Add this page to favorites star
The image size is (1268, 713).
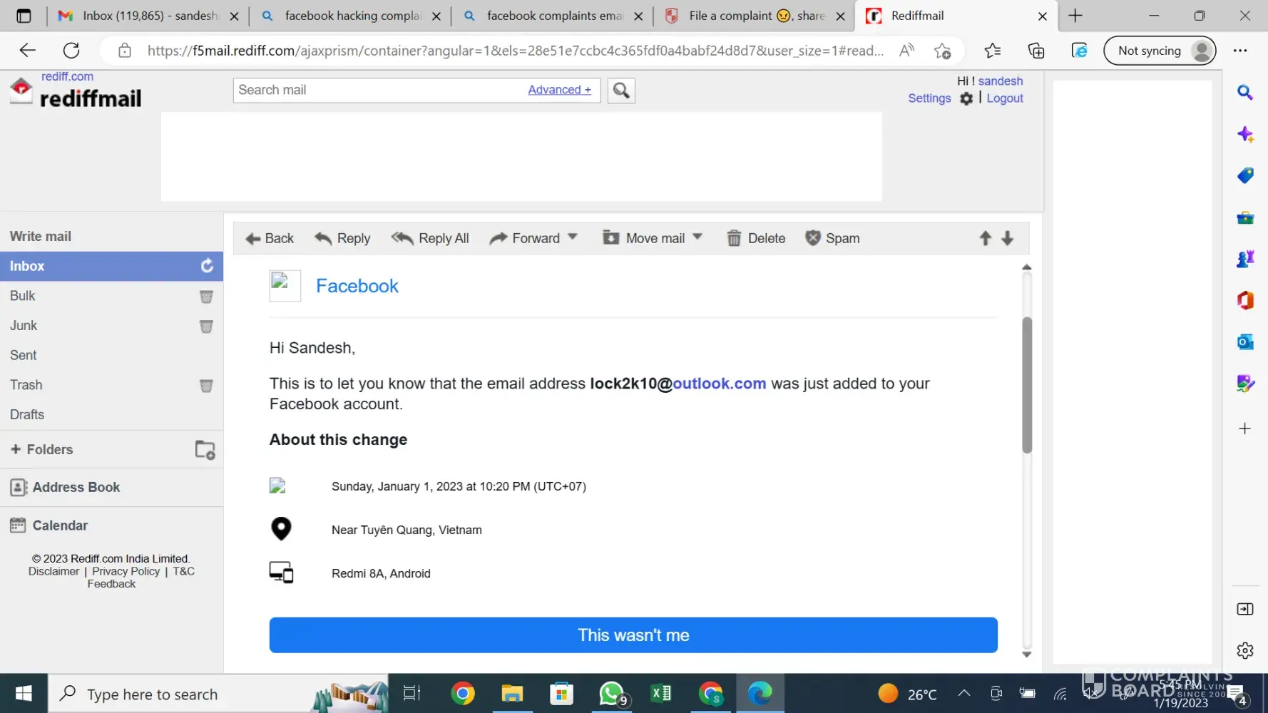click(x=942, y=51)
